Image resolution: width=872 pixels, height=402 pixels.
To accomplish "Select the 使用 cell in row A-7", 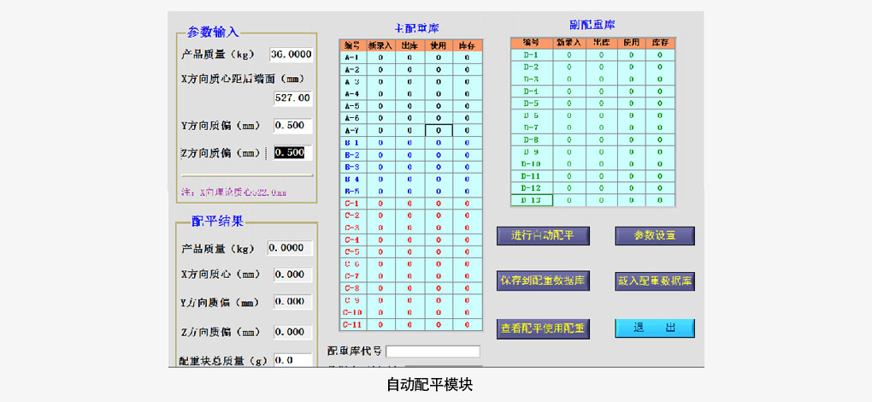I will pyautogui.click(x=439, y=130).
